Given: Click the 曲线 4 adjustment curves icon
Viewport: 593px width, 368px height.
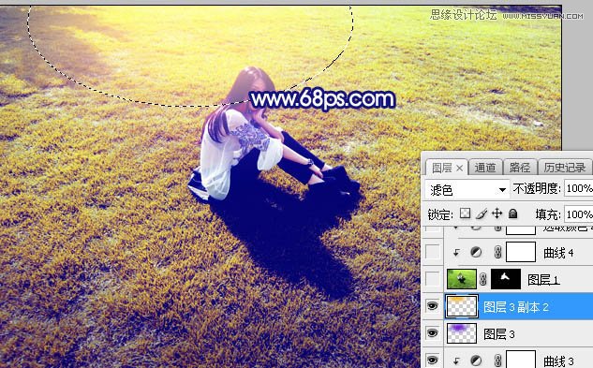Looking at the screenshot, I should point(476,252).
